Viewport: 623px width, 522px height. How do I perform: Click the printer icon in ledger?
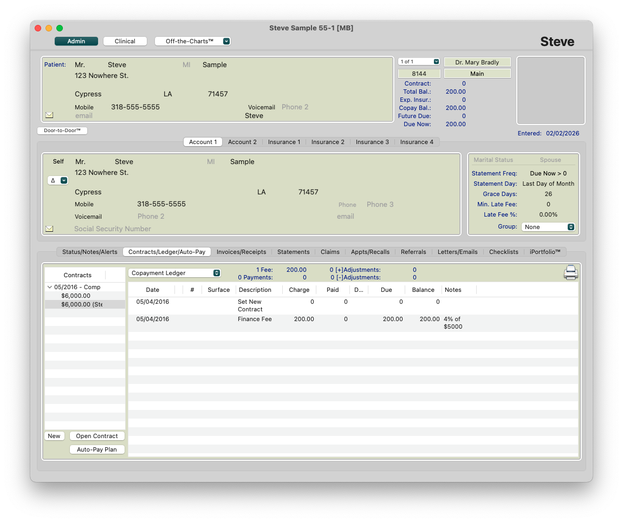(x=571, y=272)
